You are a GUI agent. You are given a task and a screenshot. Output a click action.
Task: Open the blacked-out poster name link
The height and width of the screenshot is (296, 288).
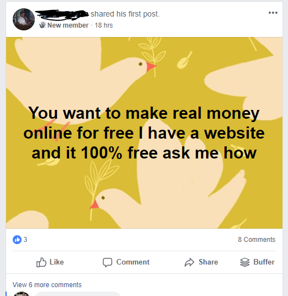click(62, 14)
